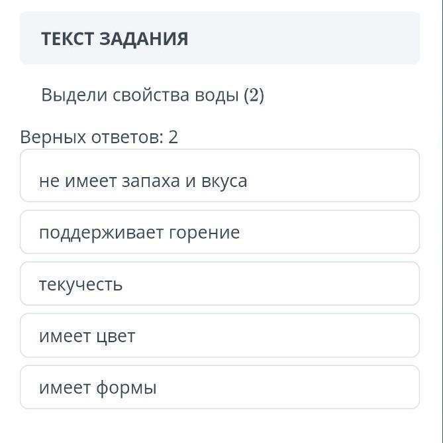This screenshot has width=443, height=443.
Task: Click the "(2)" number in the question
Action: [x=254, y=95]
